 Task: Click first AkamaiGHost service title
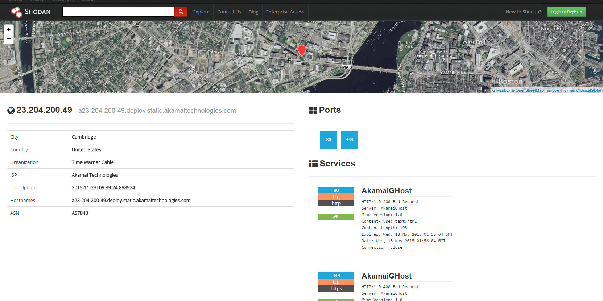click(387, 191)
